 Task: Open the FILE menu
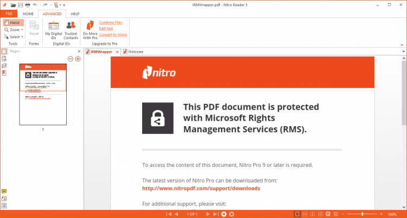point(9,14)
